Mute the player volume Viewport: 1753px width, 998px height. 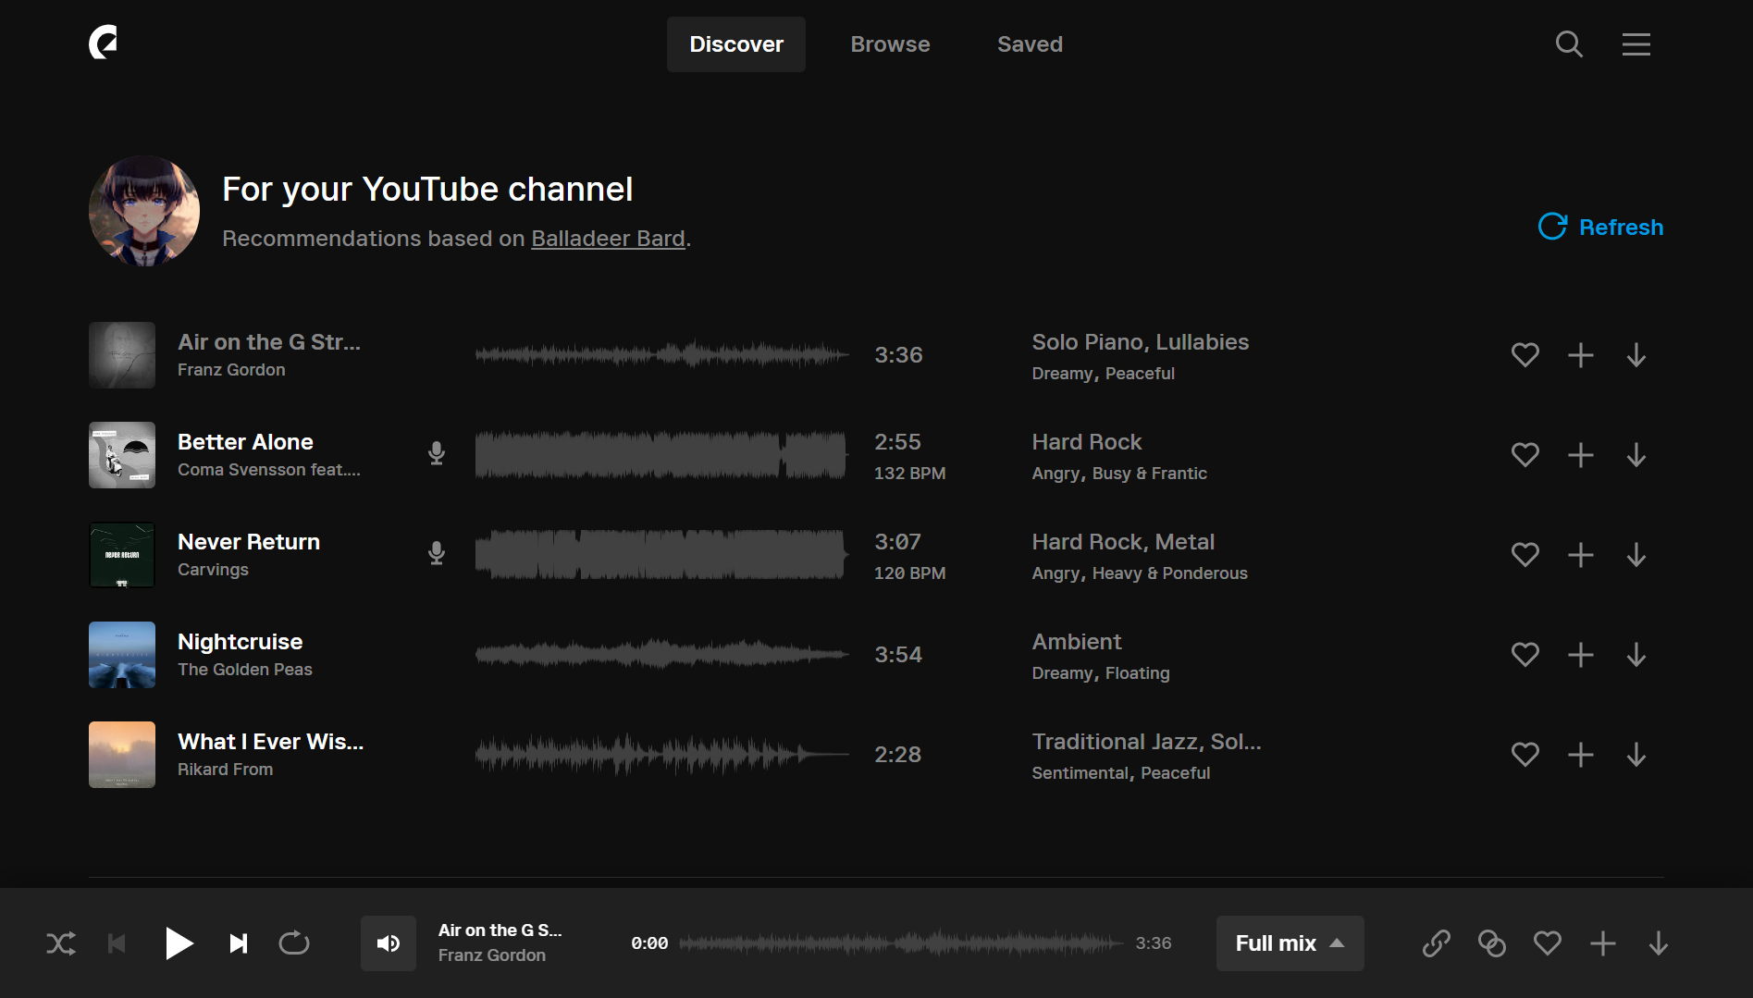click(389, 943)
